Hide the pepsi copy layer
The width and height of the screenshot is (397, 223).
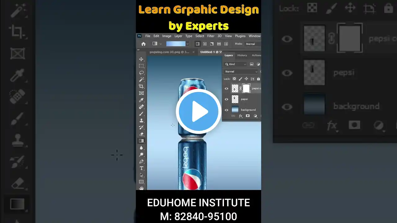(226, 89)
